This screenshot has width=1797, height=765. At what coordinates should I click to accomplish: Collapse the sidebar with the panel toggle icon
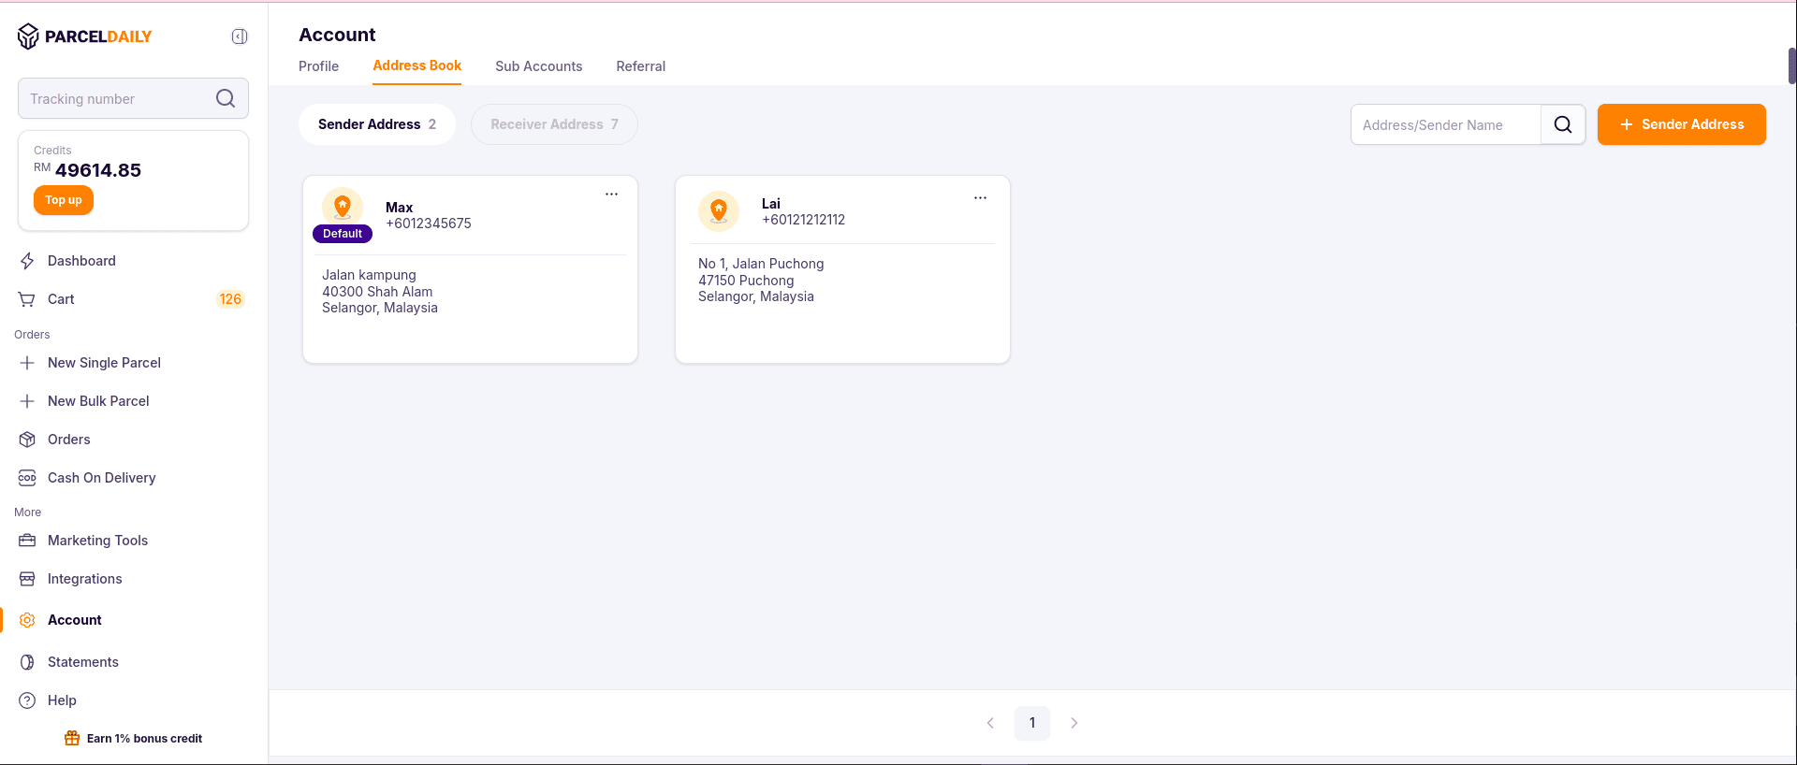pos(240,36)
